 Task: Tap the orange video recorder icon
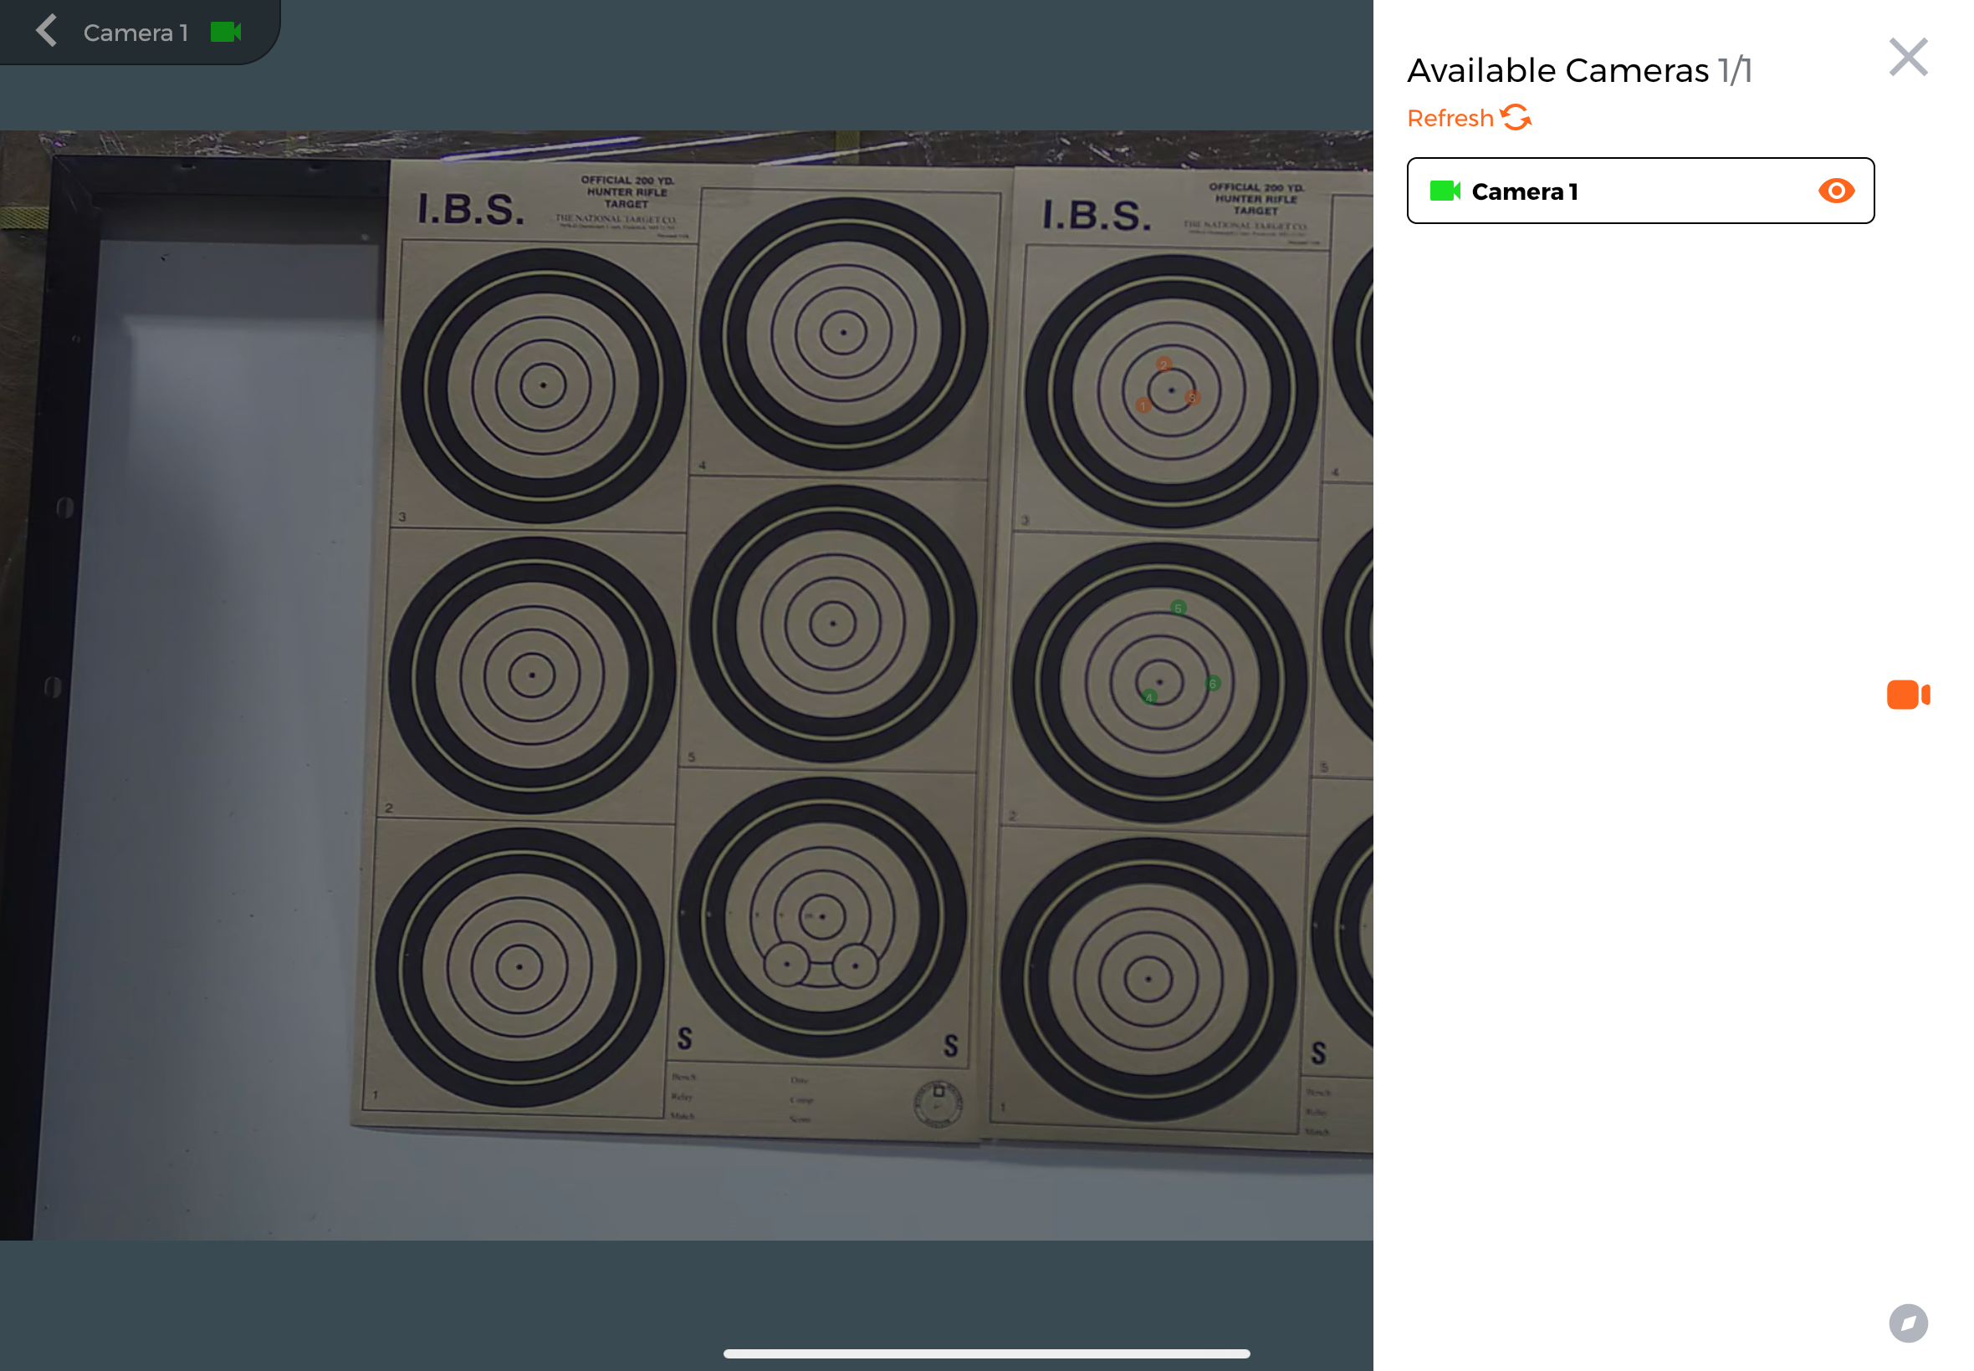[1907, 694]
